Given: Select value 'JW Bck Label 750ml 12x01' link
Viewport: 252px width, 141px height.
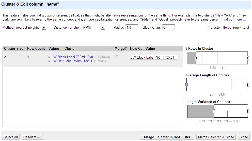Looking at the screenshot, I should tap(72, 61).
